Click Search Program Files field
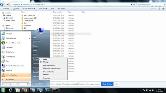 [151, 4]
